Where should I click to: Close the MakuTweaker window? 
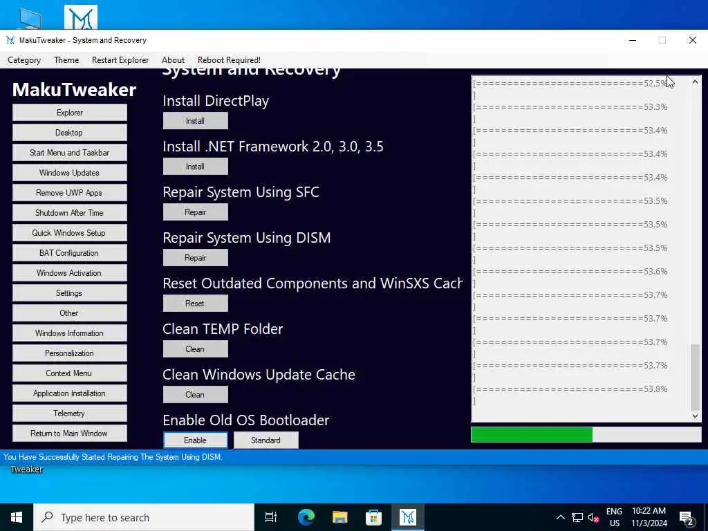(693, 40)
